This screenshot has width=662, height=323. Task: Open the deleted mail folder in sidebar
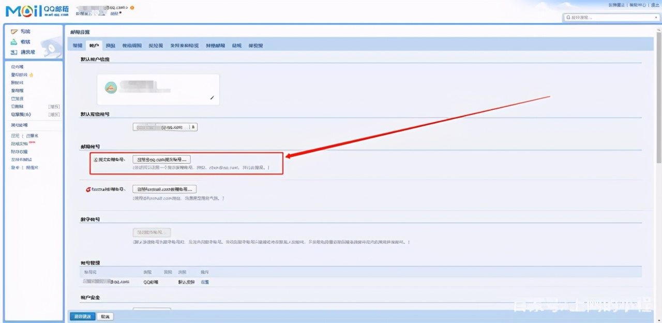point(17,107)
